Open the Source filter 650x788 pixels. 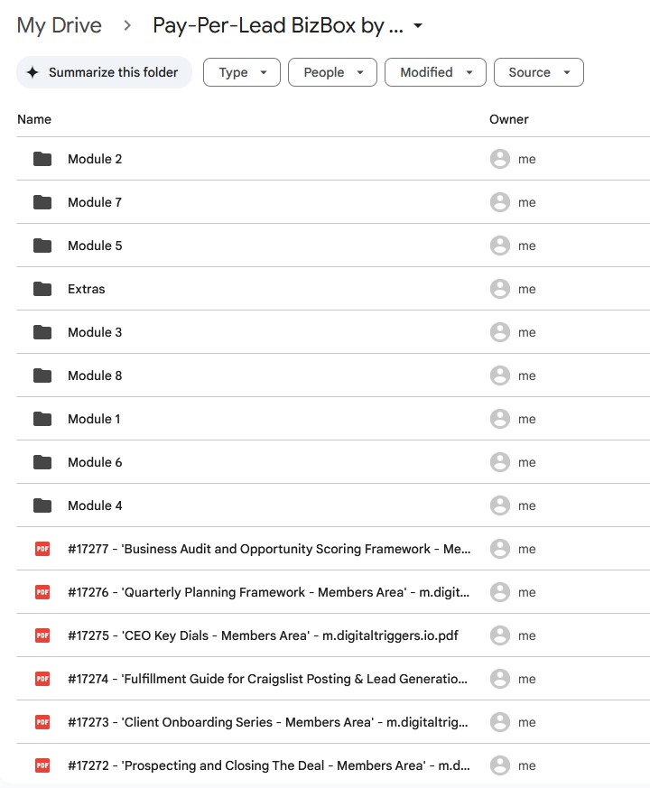coord(538,72)
